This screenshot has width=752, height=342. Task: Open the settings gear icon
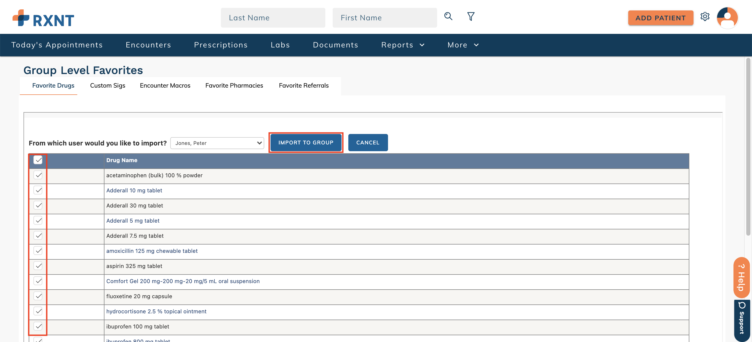point(705,17)
